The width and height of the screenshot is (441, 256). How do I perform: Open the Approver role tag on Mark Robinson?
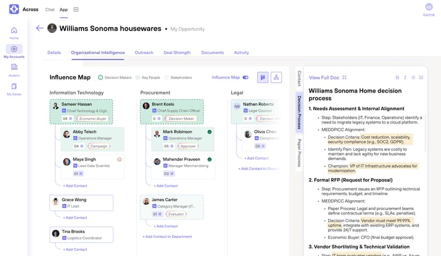tap(187, 146)
